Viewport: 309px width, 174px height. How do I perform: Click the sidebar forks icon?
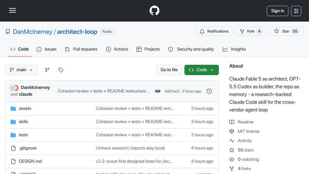(x=232, y=169)
